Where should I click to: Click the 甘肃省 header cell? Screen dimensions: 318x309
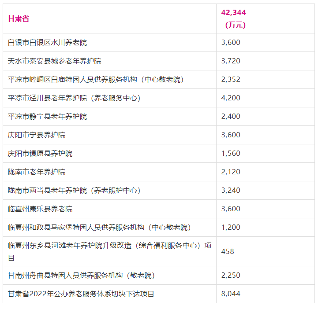pyautogui.click(x=19, y=19)
